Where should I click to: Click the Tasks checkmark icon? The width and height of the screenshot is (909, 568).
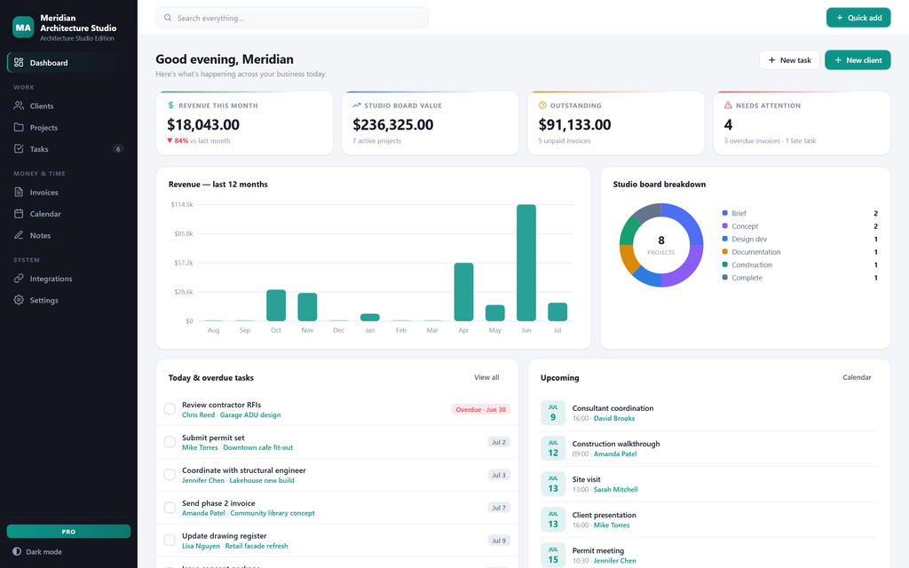click(x=19, y=148)
